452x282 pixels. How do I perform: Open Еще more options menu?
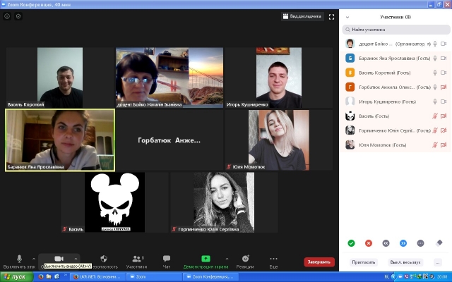[273, 262]
